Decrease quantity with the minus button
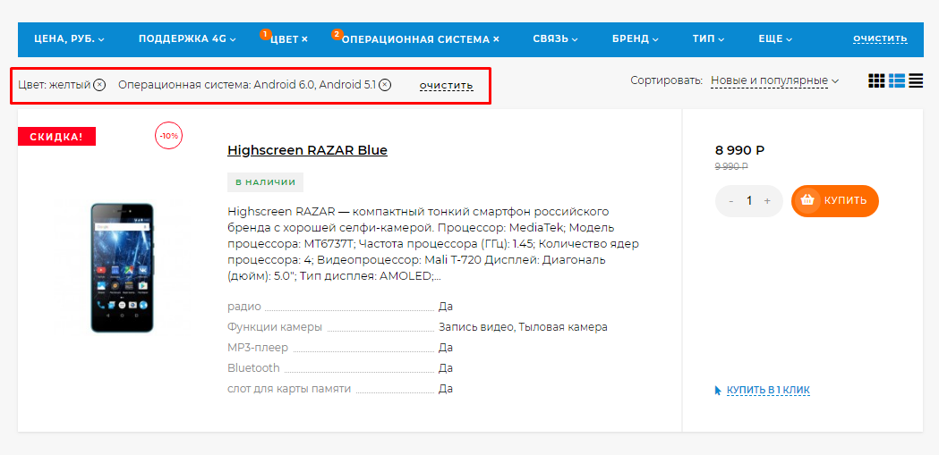Image resolution: width=939 pixels, height=455 pixels. (x=731, y=201)
